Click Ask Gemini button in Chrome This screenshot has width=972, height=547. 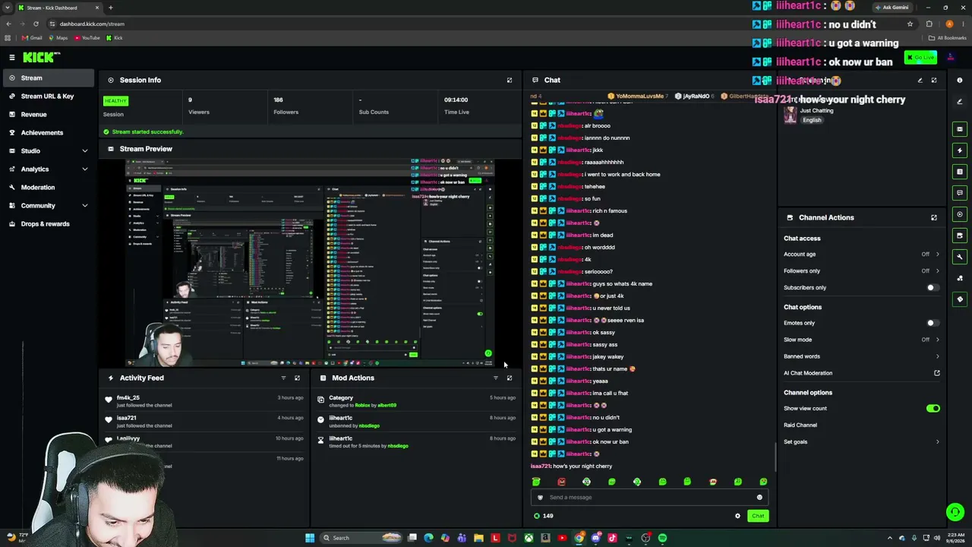[892, 8]
